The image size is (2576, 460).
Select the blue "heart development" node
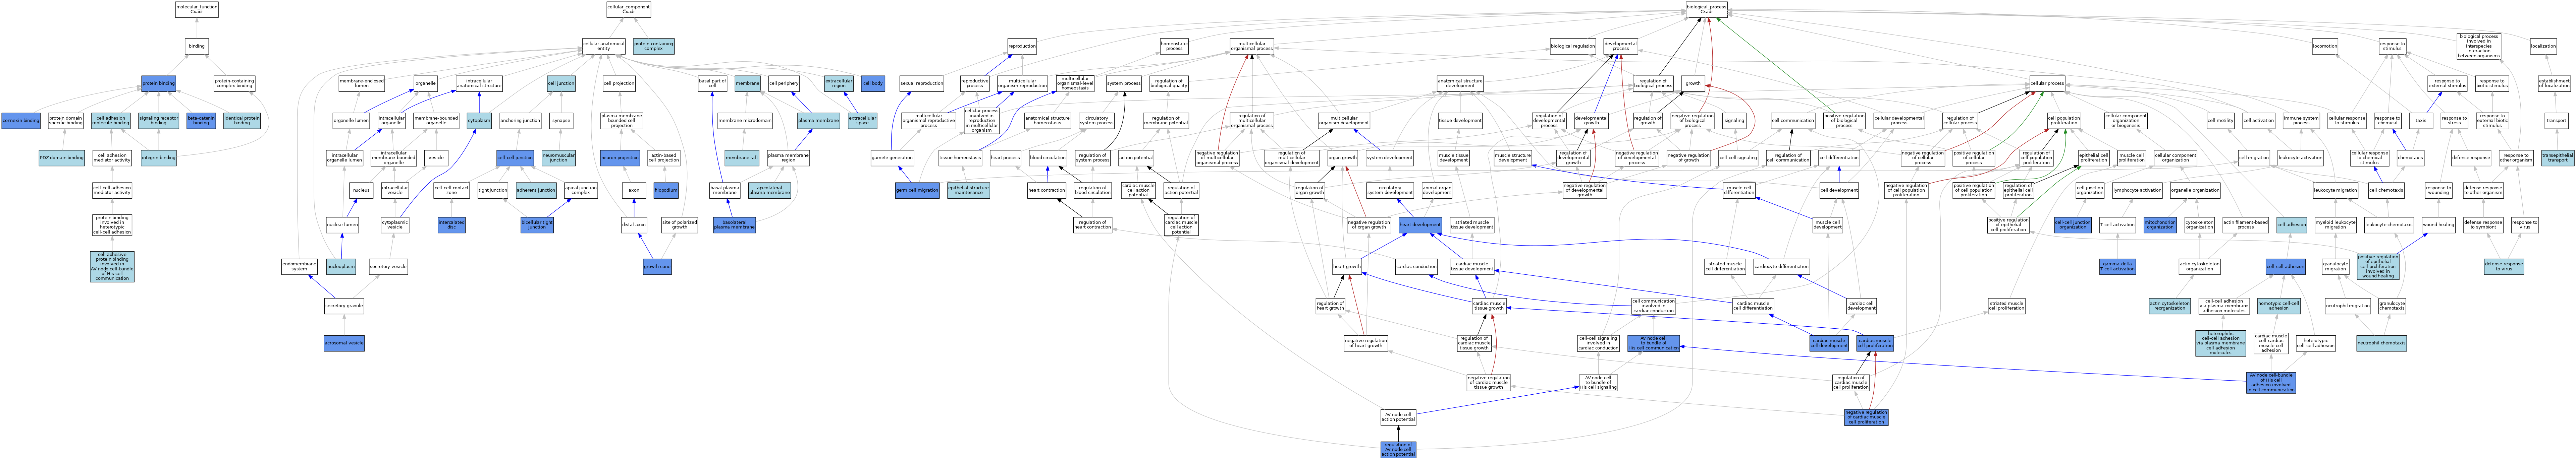tap(1420, 225)
